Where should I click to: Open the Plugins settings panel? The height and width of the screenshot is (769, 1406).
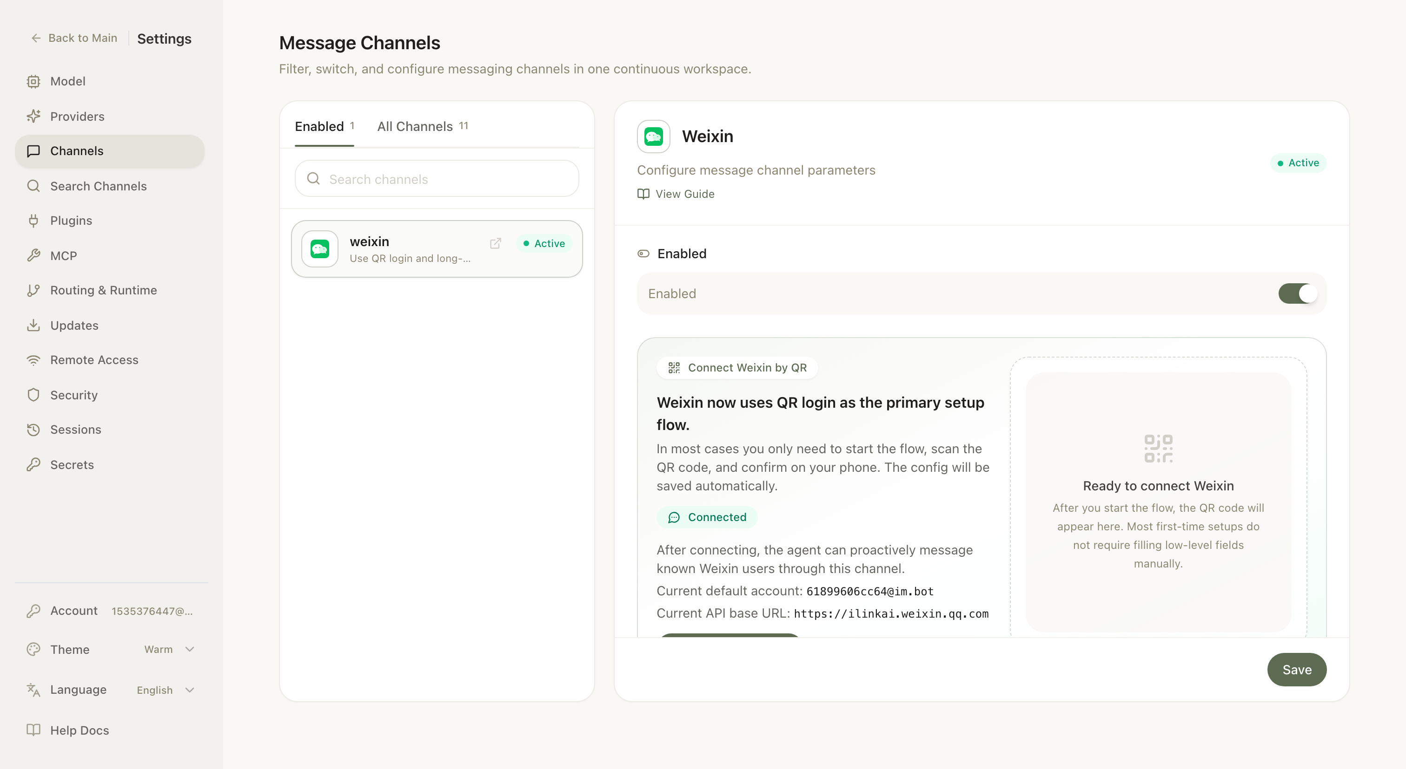pyautogui.click(x=71, y=220)
